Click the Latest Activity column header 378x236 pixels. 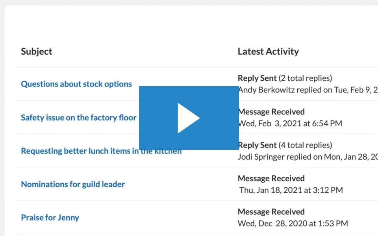[268, 52]
